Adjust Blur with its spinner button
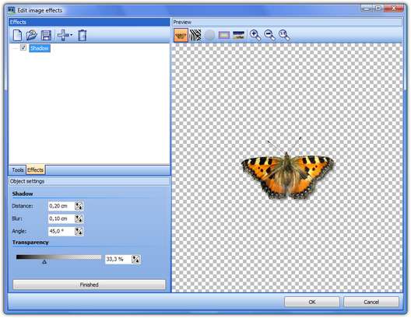411x318 pixels. pyautogui.click(x=79, y=218)
